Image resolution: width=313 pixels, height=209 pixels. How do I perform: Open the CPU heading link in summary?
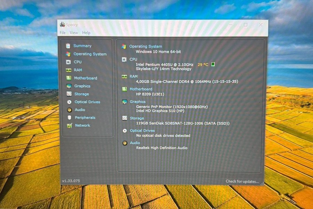133,59
